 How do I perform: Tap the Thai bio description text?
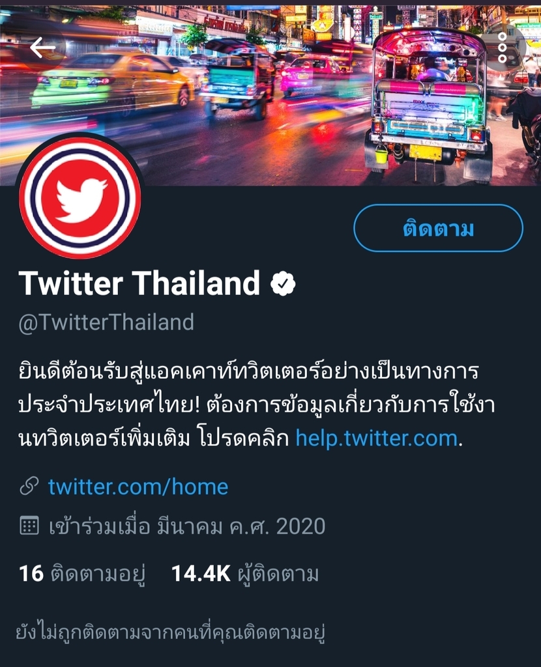coord(257,404)
